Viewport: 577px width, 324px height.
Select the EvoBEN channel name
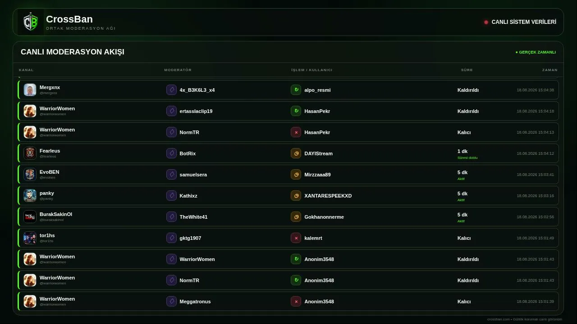[x=49, y=172]
